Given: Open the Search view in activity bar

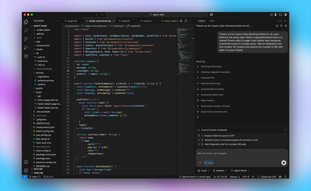Looking at the screenshot, I should (26, 30).
